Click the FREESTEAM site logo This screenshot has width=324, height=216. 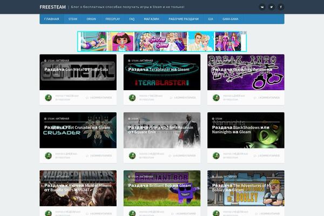tap(52, 7)
